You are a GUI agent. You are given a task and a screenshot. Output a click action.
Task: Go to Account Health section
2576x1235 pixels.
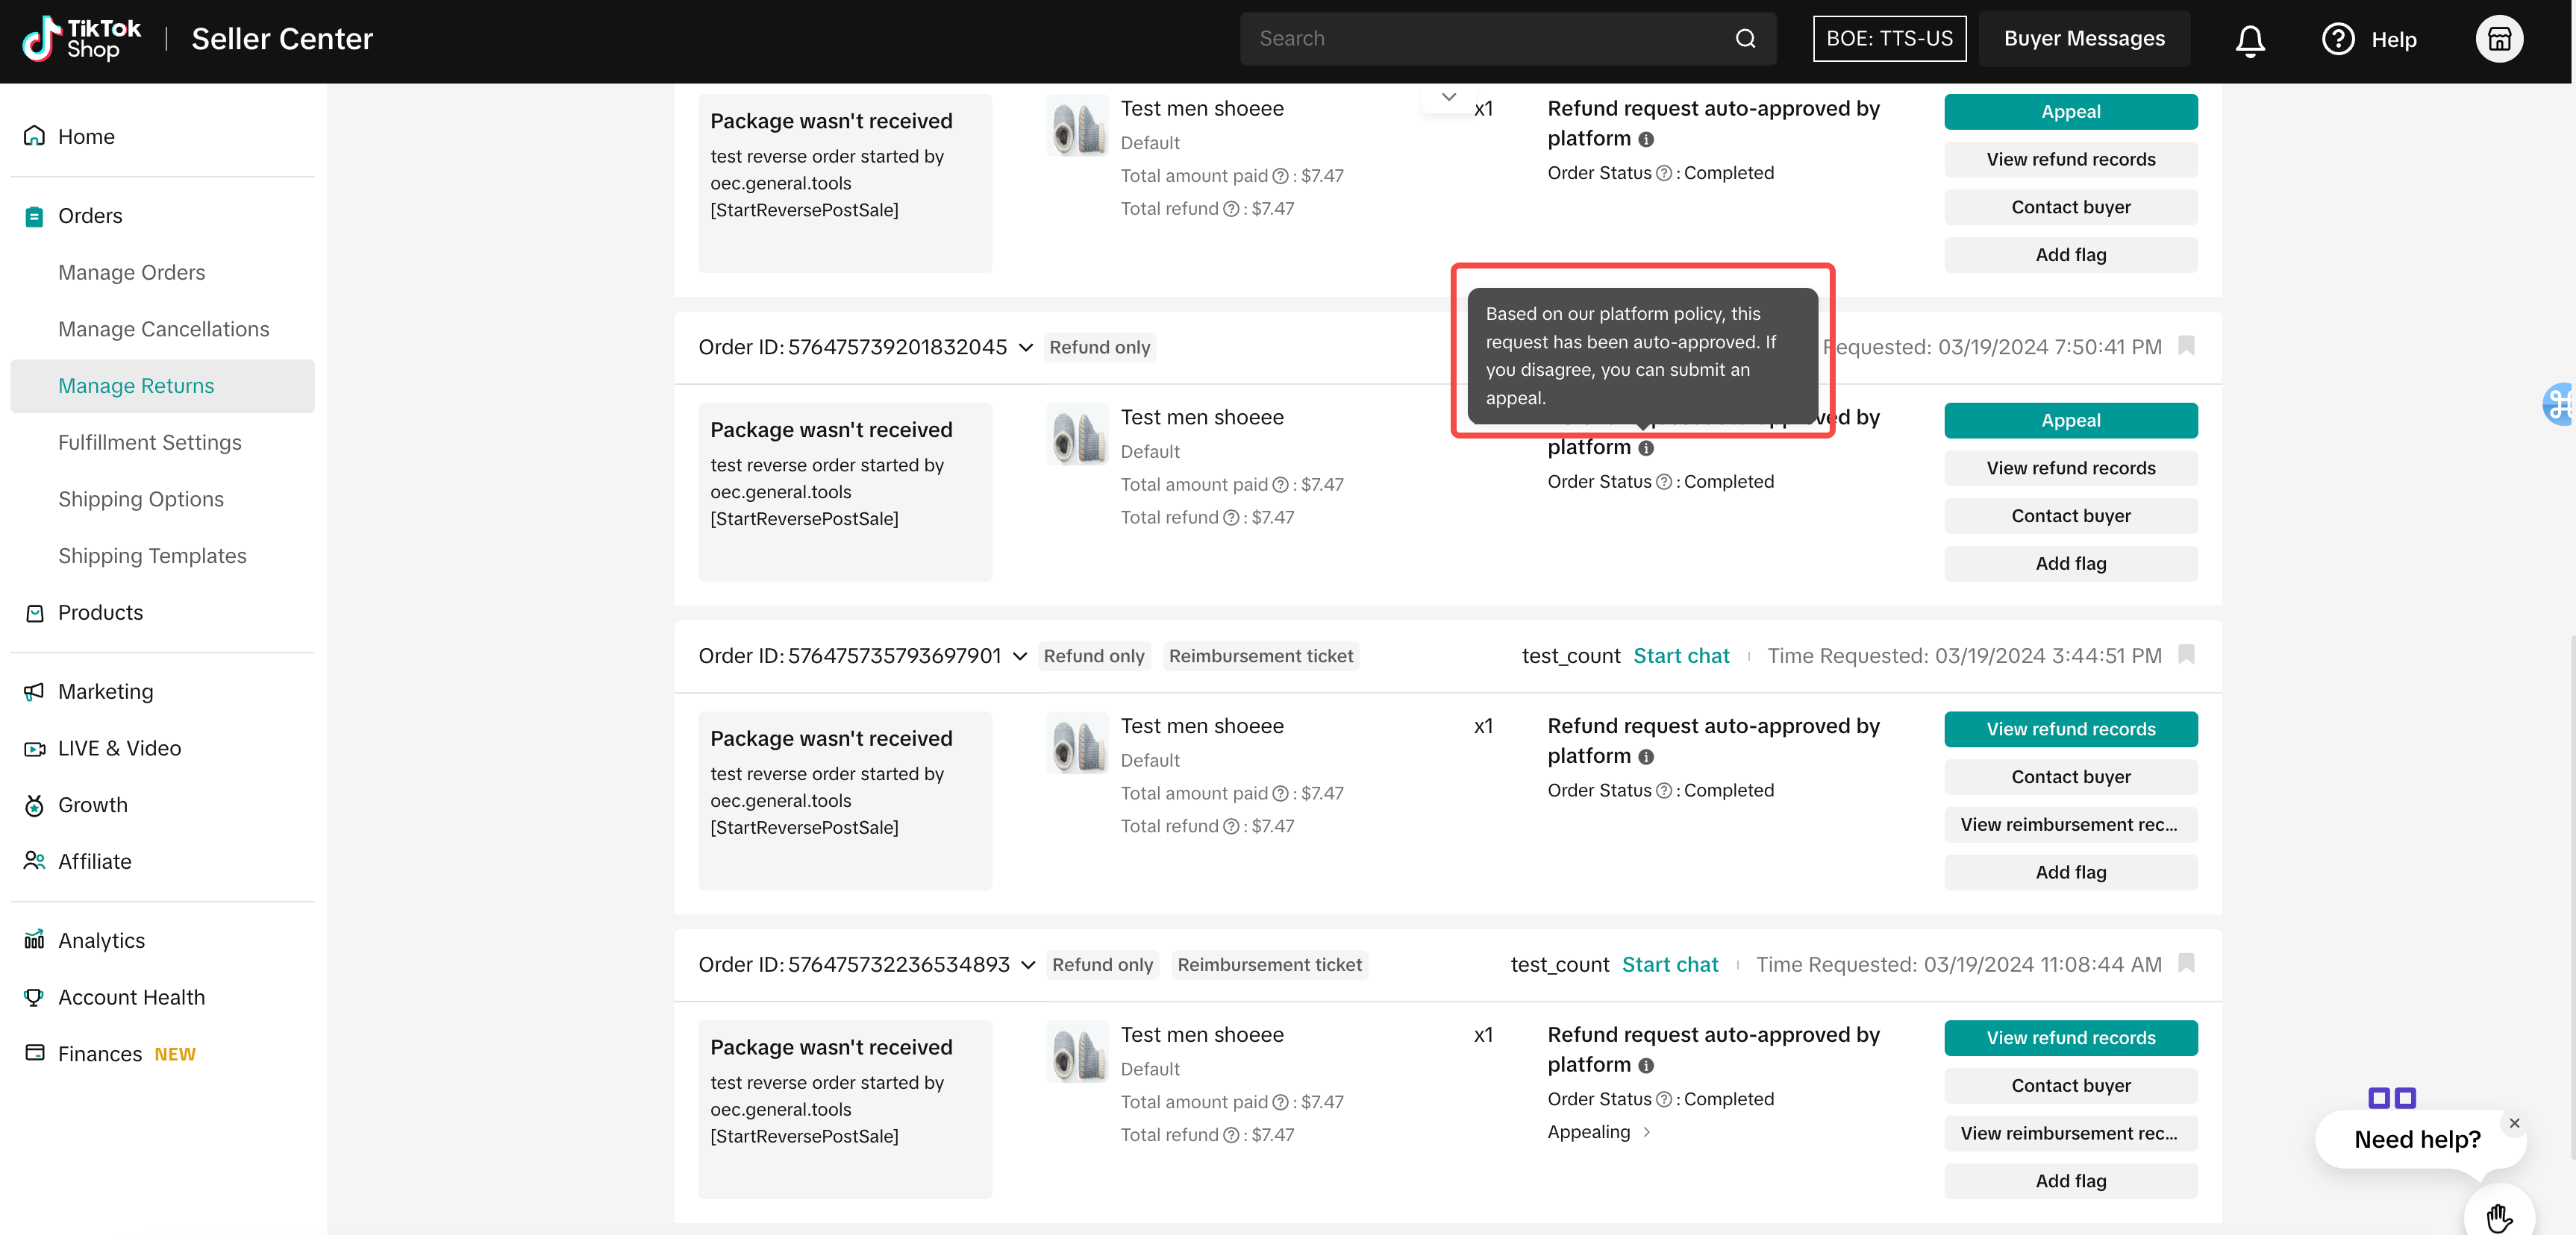(131, 997)
